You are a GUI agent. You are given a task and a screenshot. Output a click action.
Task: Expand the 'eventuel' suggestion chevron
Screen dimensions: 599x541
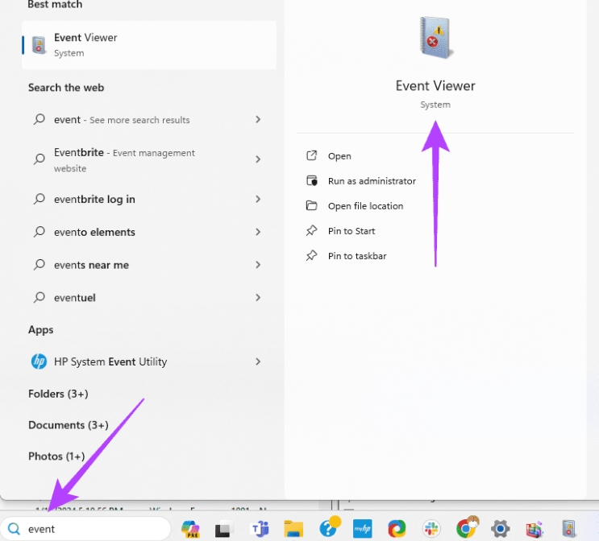tap(258, 298)
